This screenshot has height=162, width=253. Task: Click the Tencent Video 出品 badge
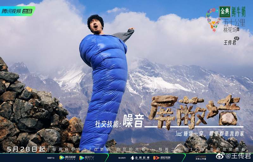coord(18,11)
